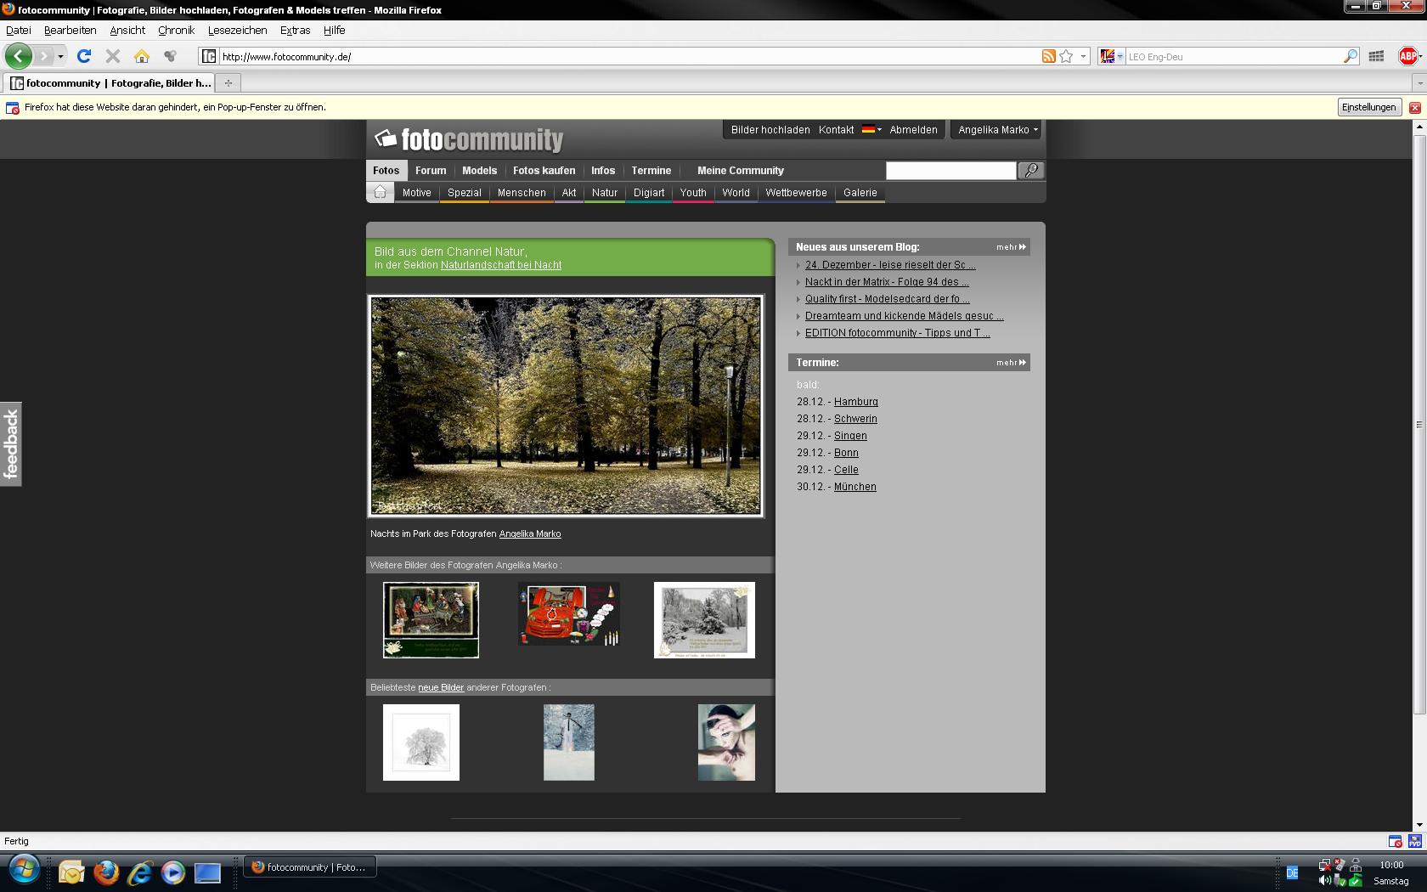The image size is (1427, 892).
Task: Select the Models main tab
Action: pyautogui.click(x=479, y=171)
